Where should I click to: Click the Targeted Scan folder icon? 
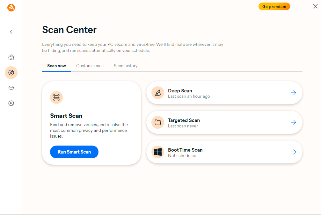coord(157,122)
